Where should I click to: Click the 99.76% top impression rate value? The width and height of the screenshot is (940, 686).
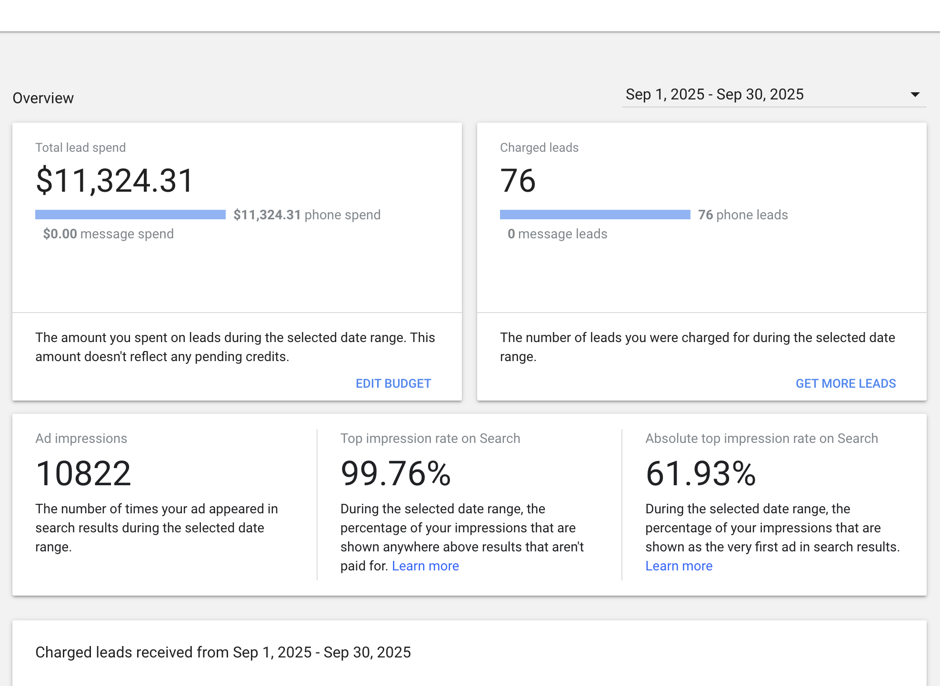click(395, 474)
